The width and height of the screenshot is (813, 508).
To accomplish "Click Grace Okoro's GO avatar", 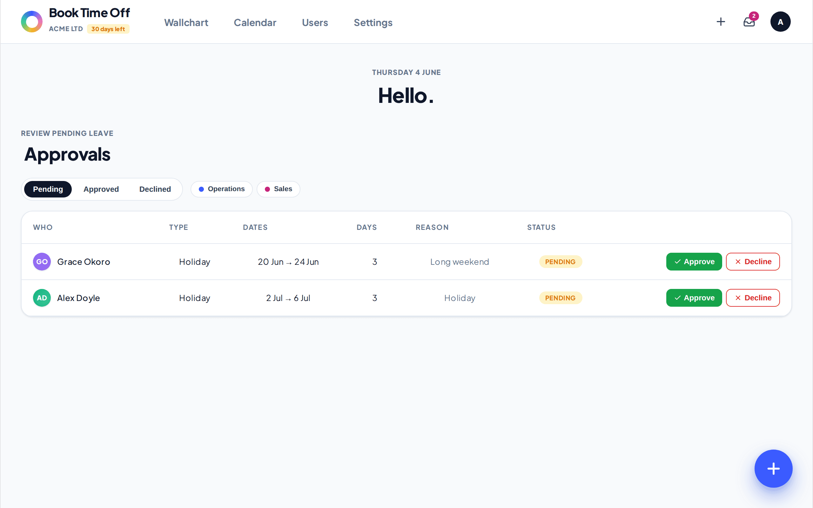I will pyautogui.click(x=42, y=262).
